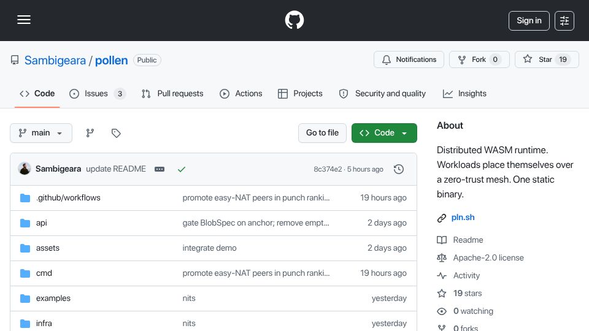View all branches icon
589x331 pixels.
pyautogui.click(x=90, y=133)
